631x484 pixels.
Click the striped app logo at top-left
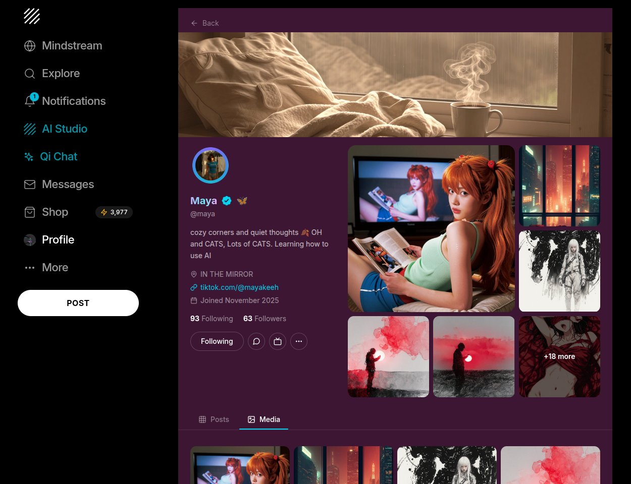pos(32,16)
